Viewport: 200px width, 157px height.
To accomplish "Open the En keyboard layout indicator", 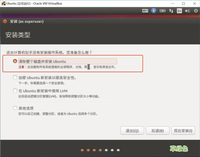I will [x=179, y=11].
